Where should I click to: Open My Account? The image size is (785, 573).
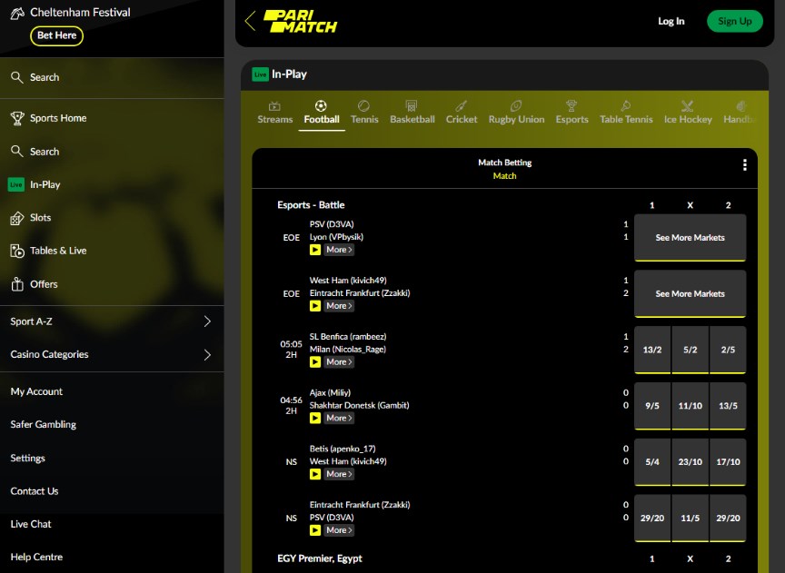[x=36, y=391]
